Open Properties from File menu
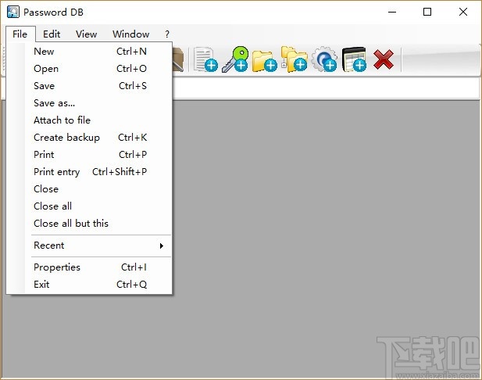This screenshot has height=380, width=482. coord(89,267)
